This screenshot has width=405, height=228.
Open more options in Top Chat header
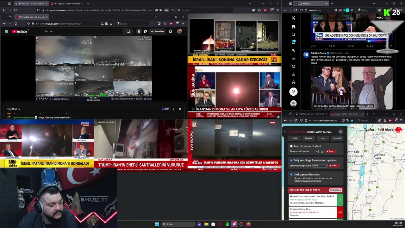click(173, 109)
